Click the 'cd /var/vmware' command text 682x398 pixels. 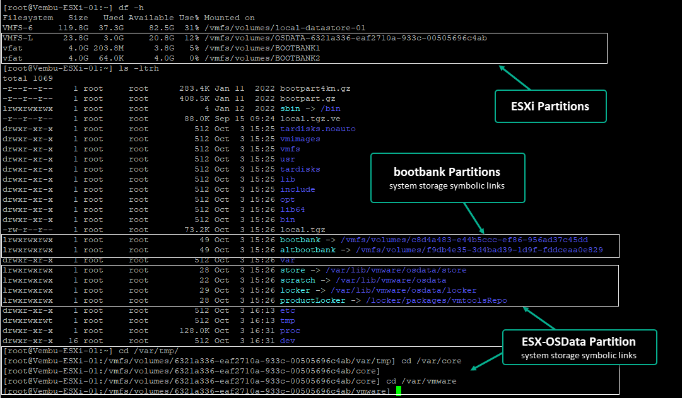click(x=421, y=381)
